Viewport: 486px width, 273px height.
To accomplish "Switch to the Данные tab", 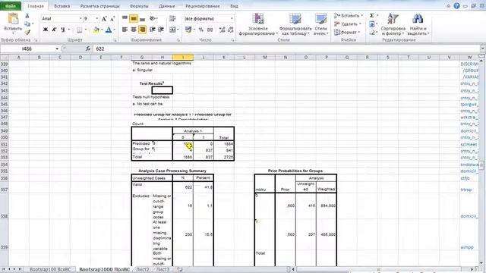I will point(167,6).
